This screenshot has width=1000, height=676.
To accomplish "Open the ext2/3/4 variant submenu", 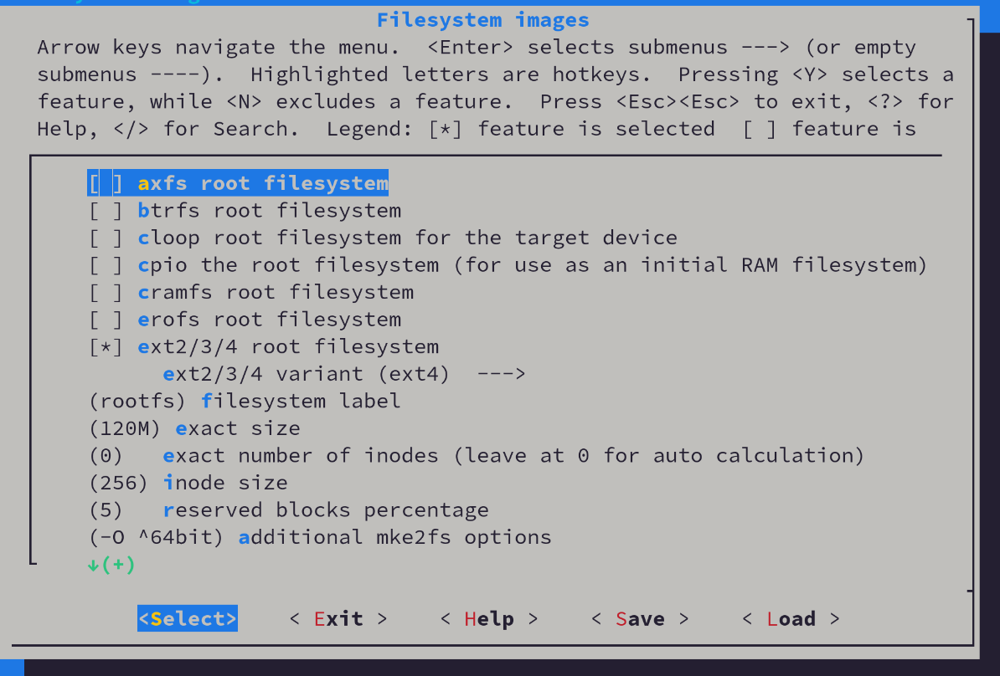I will [x=306, y=374].
